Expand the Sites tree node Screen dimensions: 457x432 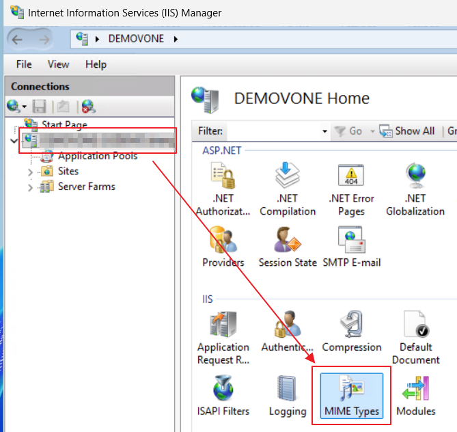30,172
